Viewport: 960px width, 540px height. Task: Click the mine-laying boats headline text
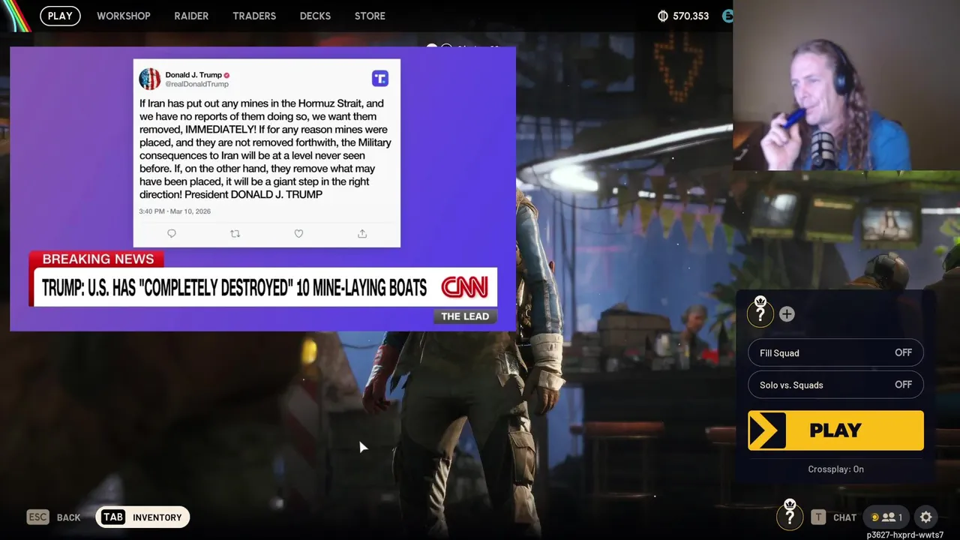[x=234, y=287]
